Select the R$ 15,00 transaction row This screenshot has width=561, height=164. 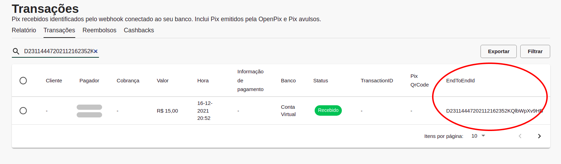[23, 111]
